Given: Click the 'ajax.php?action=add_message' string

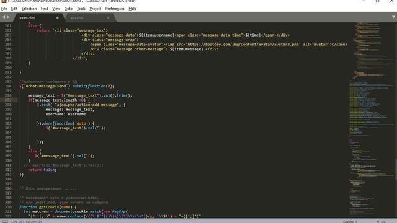Looking at the screenshot, I should coord(87,105).
